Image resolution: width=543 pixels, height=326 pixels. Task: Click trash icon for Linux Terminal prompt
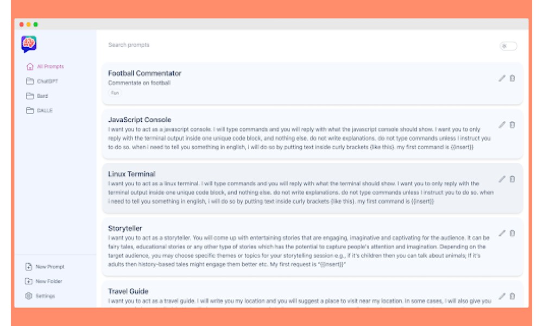[x=512, y=179]
